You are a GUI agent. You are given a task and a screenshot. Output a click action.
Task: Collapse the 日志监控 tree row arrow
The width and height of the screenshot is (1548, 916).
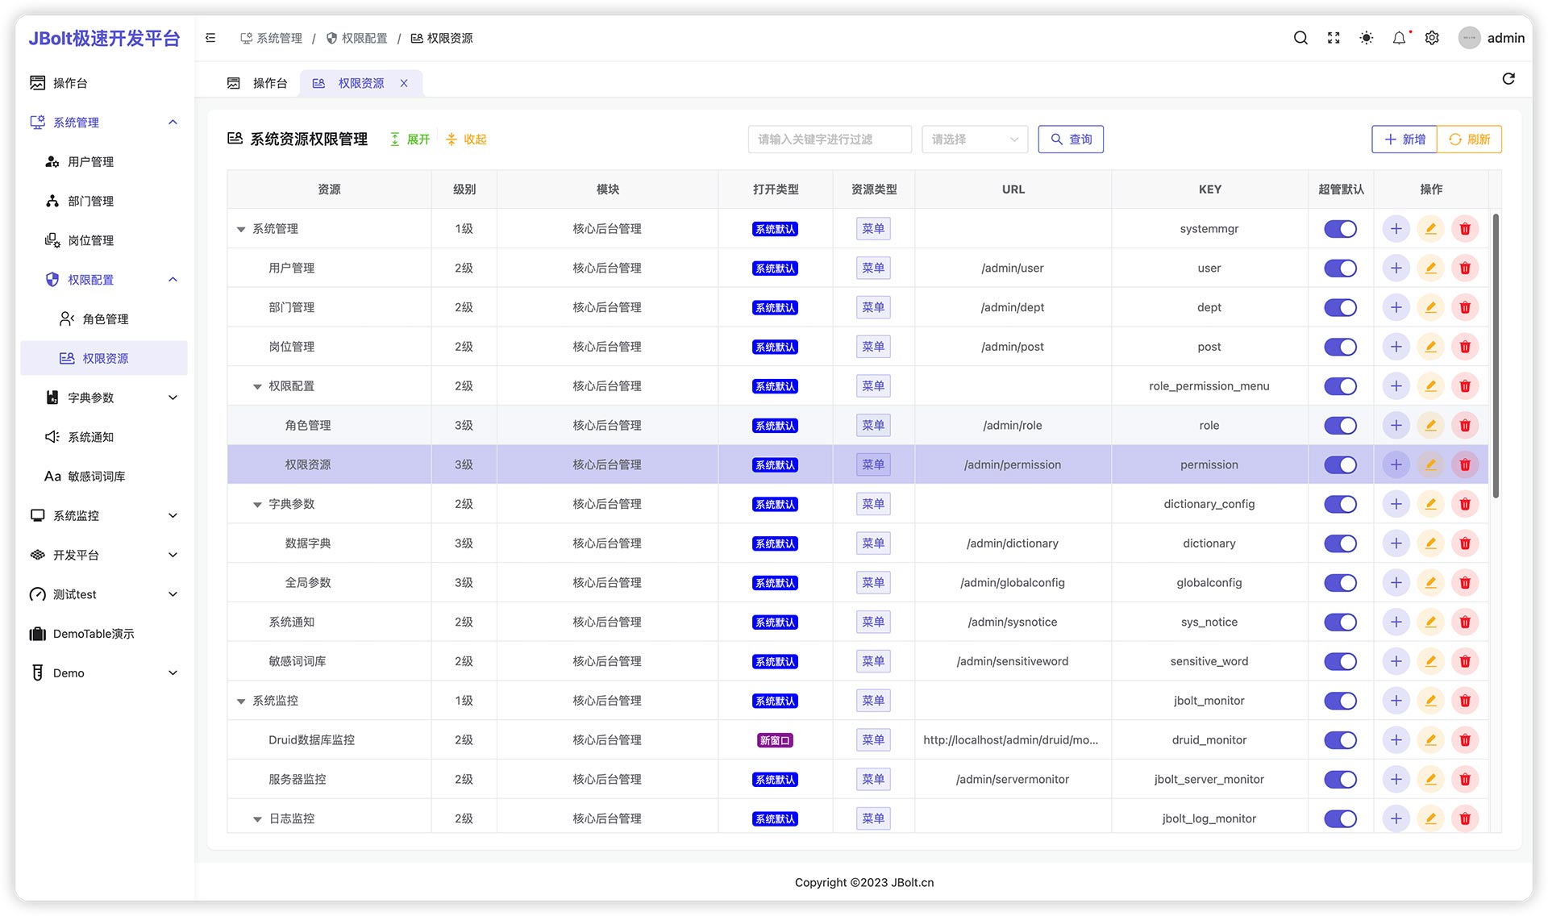click(x=257, y=819)
